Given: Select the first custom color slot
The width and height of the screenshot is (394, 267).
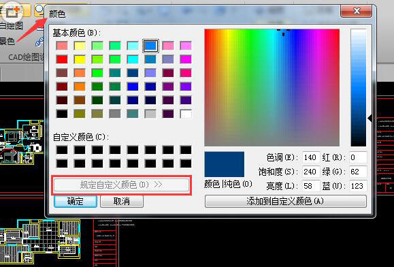Looking at the screenshot, I should click(x=62, y=150).
